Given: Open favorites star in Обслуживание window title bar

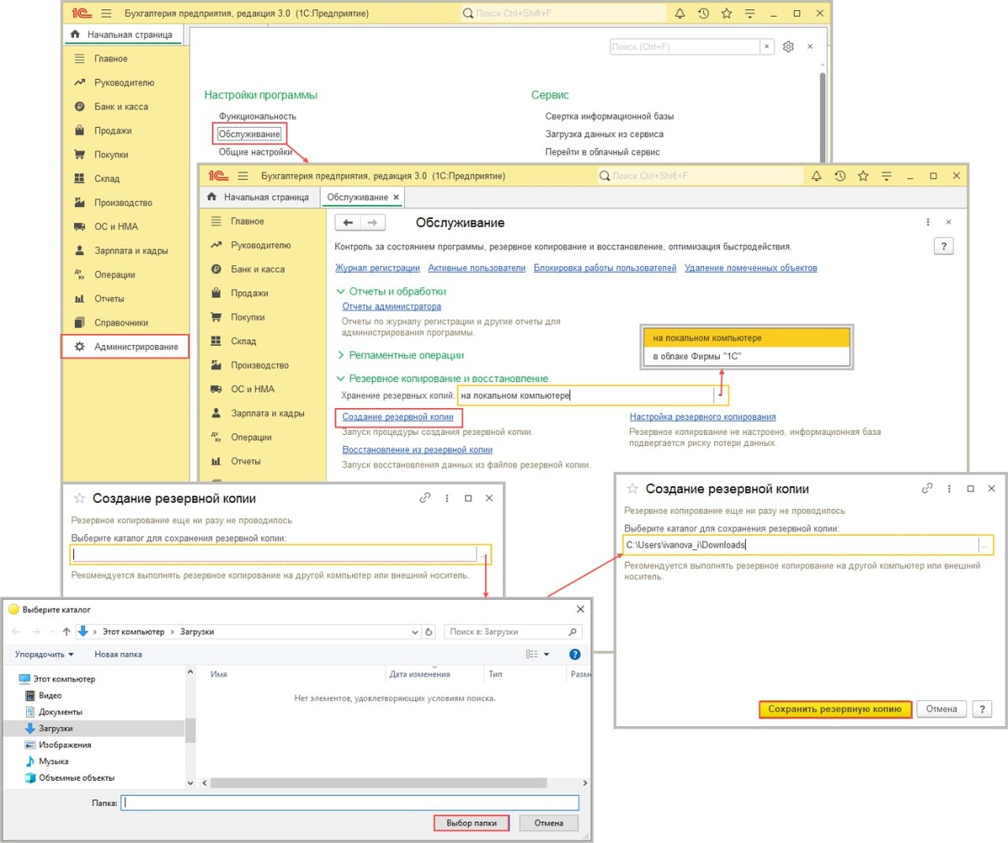Looking at the screenshot, I should (863, 176).
